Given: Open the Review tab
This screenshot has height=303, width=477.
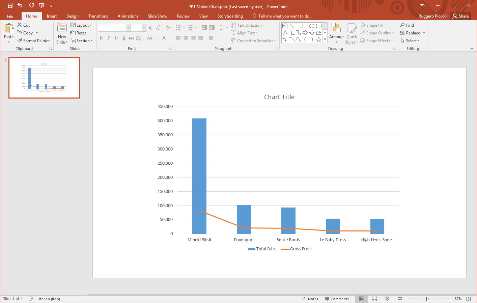Looking at the screenshot, I should (183, 16).
